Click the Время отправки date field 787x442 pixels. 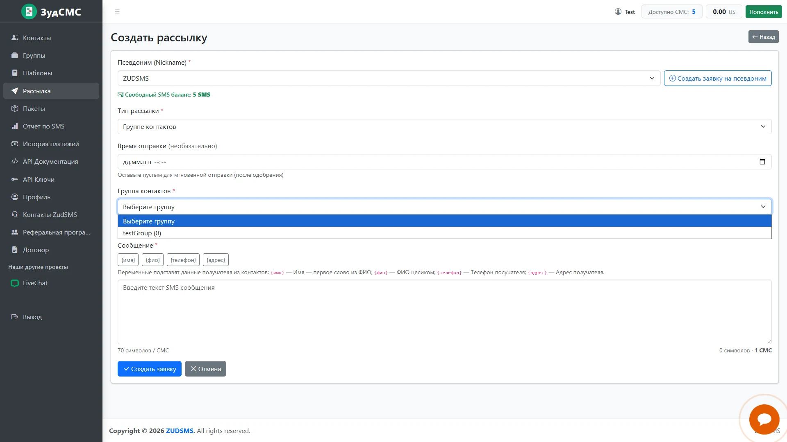[x=444, y=162]
